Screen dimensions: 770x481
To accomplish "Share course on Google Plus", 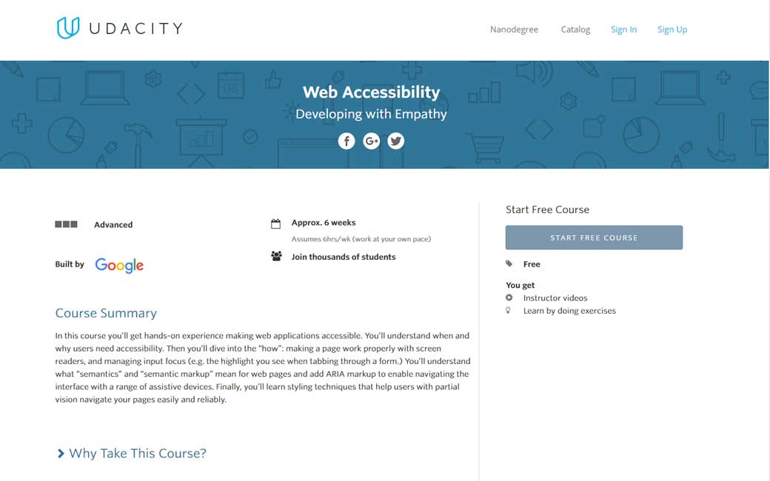I will (x=372, y=141).
